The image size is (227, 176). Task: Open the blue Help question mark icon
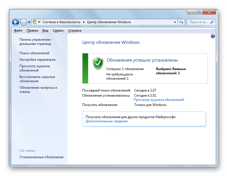[x=213, y=36]
